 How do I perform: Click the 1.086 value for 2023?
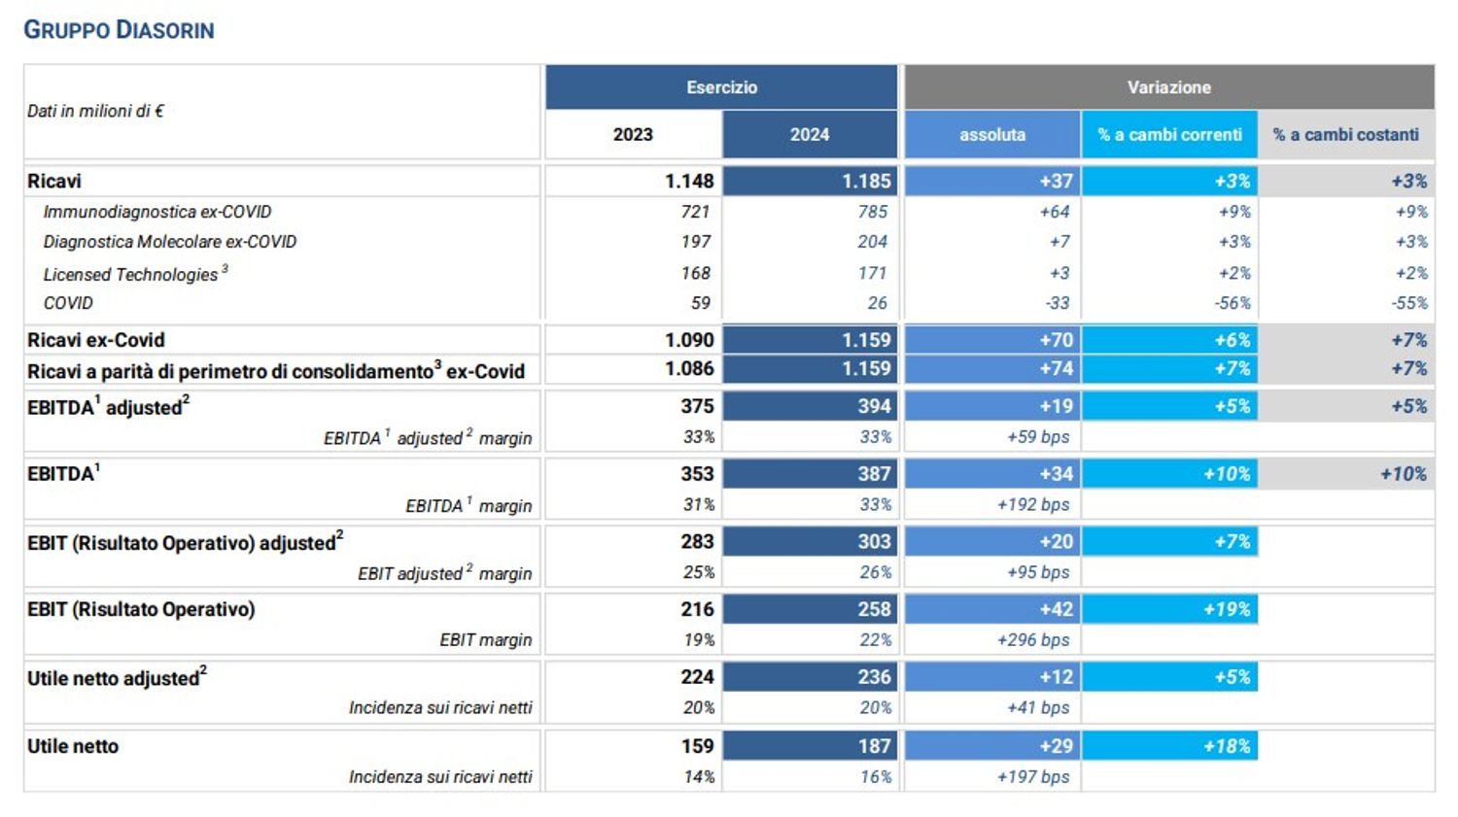pyautogui.click(x=689, y=369)
